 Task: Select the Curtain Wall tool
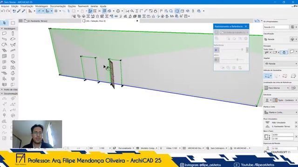tap(4, 56)
